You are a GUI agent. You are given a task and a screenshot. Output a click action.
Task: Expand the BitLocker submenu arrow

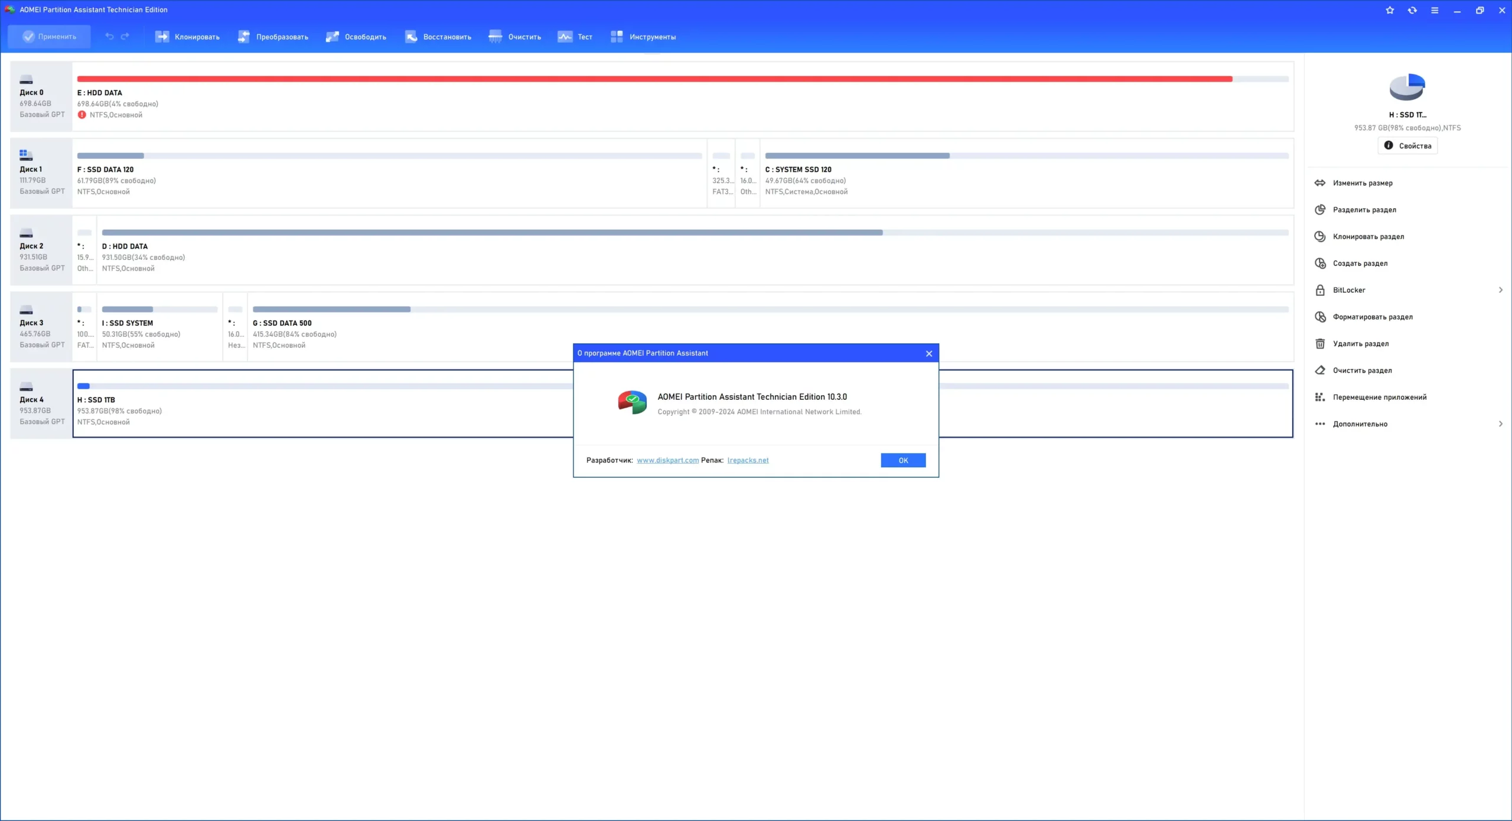pyautogui.click(x=1500, y=290)
